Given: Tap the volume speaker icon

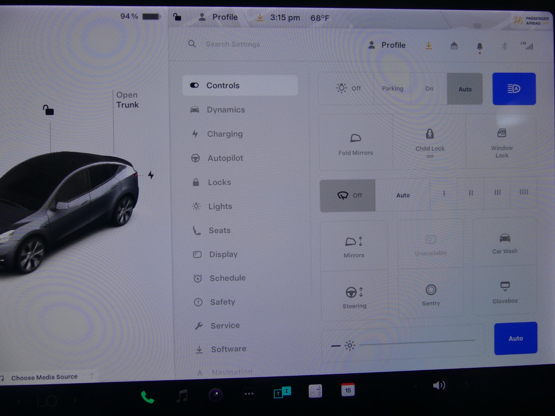Looking at the screenshot, I should click(x=439, y=385).
